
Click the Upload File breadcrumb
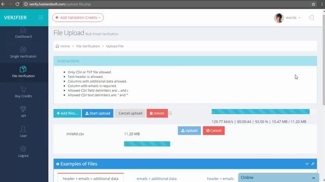tap(115, 46)
